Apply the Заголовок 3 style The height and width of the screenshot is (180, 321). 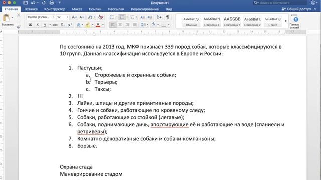click(x=212, y=21)
